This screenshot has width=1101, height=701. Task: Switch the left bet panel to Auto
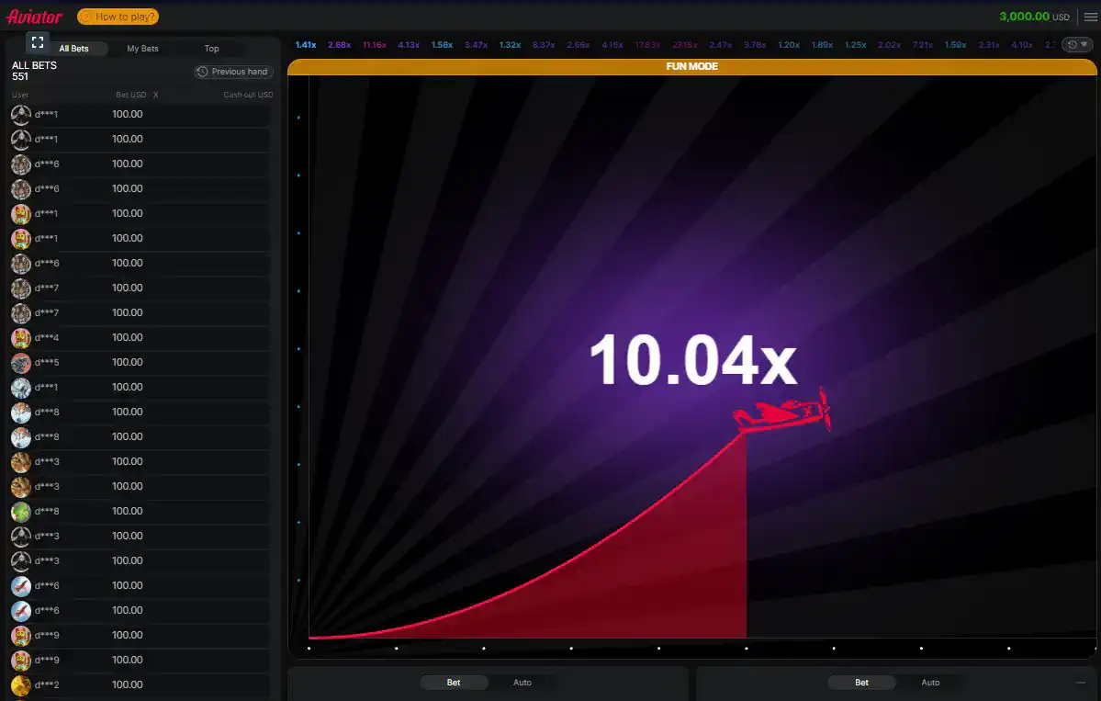(x=522, y=683)
